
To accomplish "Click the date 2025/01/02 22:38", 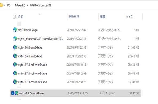I will [76, 56].
